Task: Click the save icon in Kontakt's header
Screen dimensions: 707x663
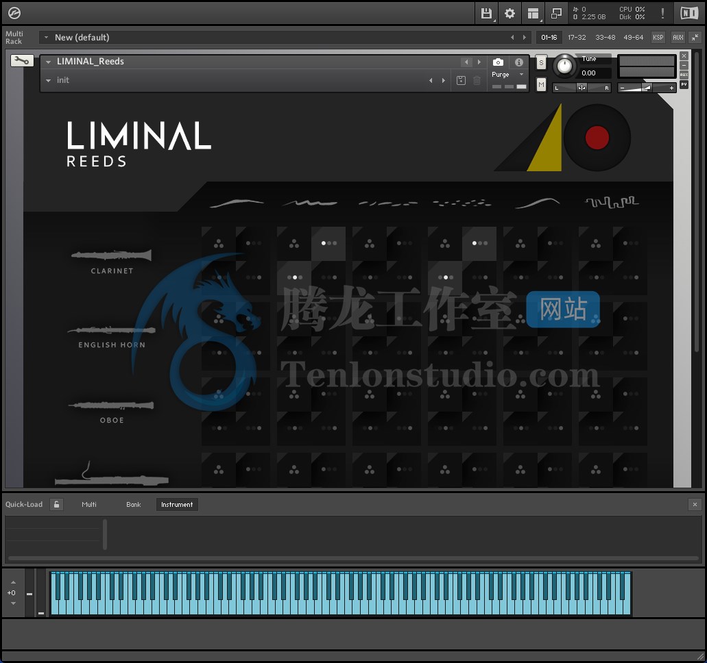Action: pos(486,13)
